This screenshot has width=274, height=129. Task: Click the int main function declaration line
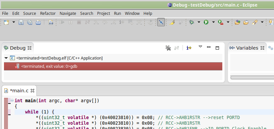(x=57, y=101)
